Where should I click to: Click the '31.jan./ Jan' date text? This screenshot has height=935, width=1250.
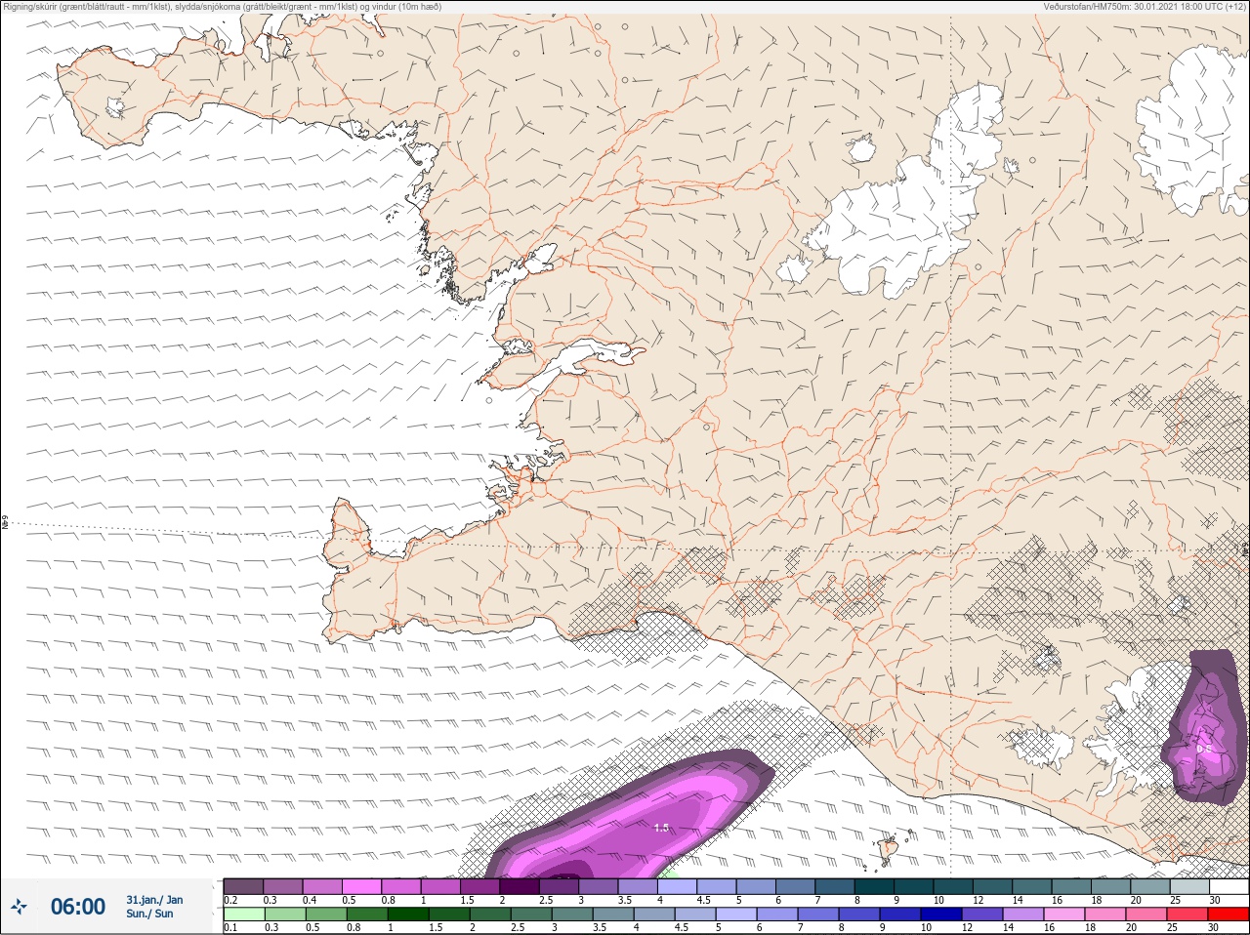coord(154,900)
